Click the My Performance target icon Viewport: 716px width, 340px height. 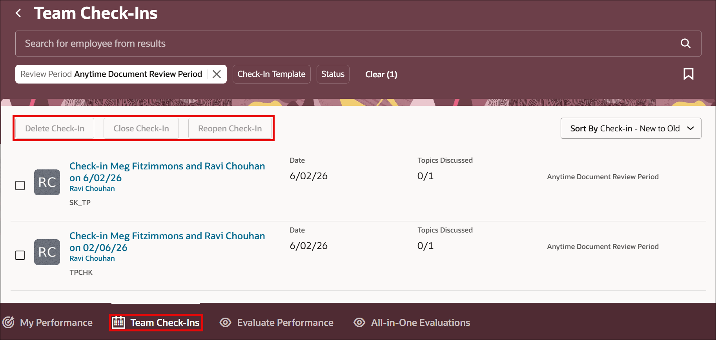[x=9, y=322]
